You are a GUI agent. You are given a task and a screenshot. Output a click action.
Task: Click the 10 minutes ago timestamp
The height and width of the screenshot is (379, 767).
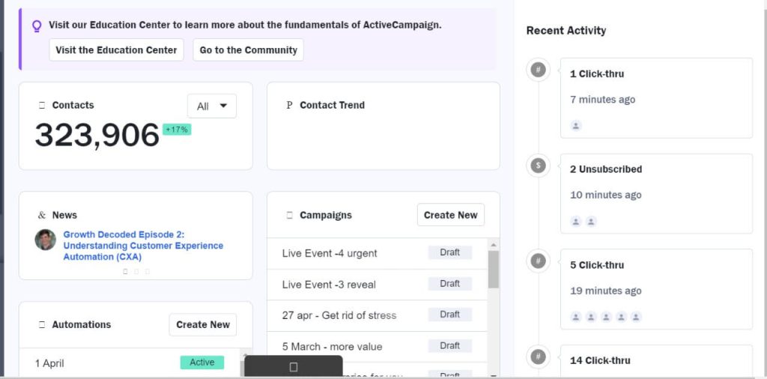tap(605, 195)
